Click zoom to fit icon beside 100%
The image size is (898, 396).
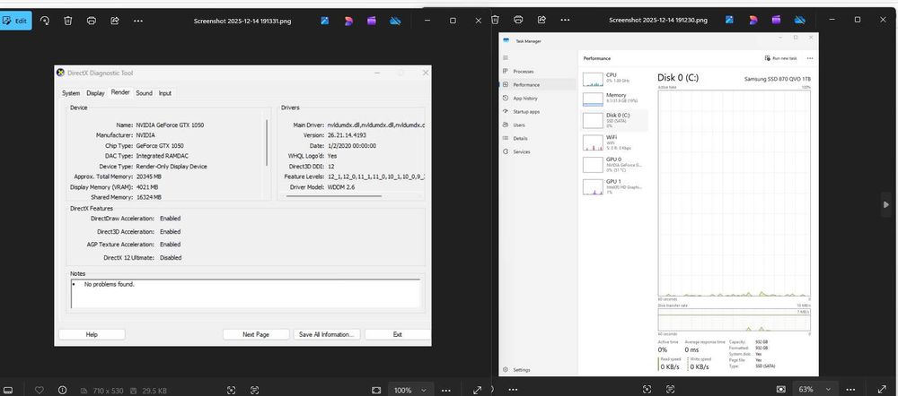376,390
